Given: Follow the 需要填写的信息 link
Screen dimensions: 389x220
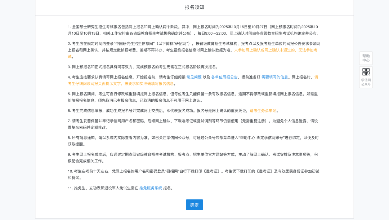Looking at the screenshot, I should pyautogui.click(x=274, y=77).
